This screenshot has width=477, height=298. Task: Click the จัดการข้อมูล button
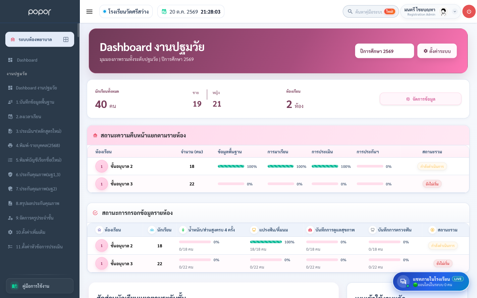point(420,99)
